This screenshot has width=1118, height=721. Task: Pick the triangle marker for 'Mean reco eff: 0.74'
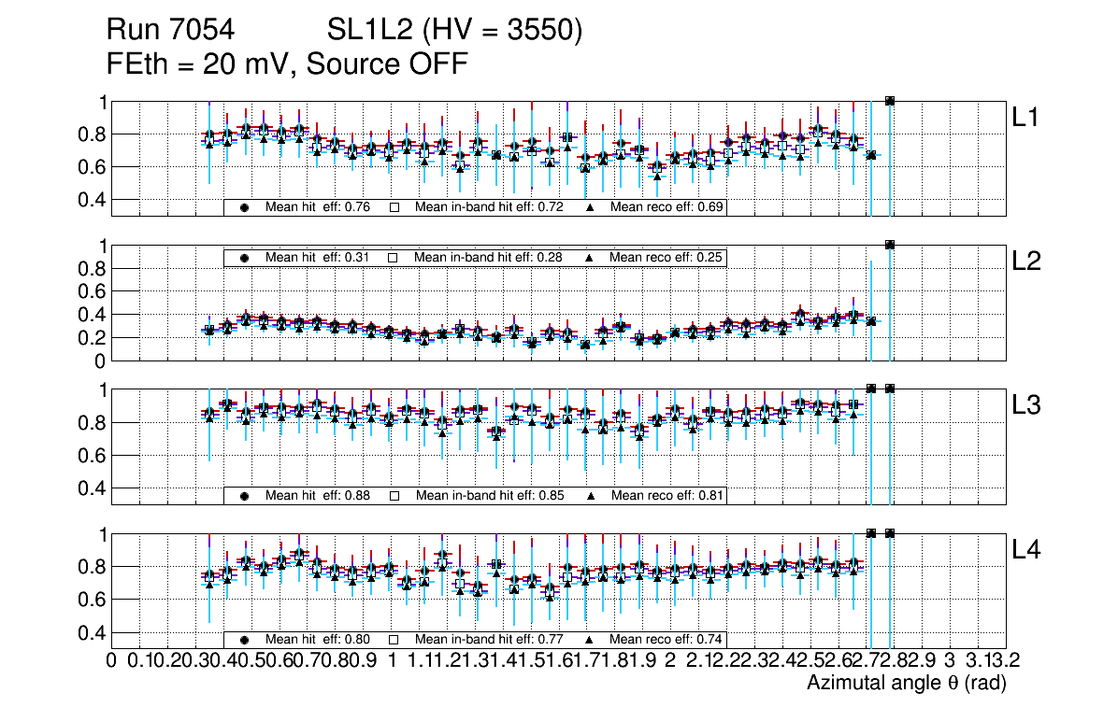click(590, 640)
